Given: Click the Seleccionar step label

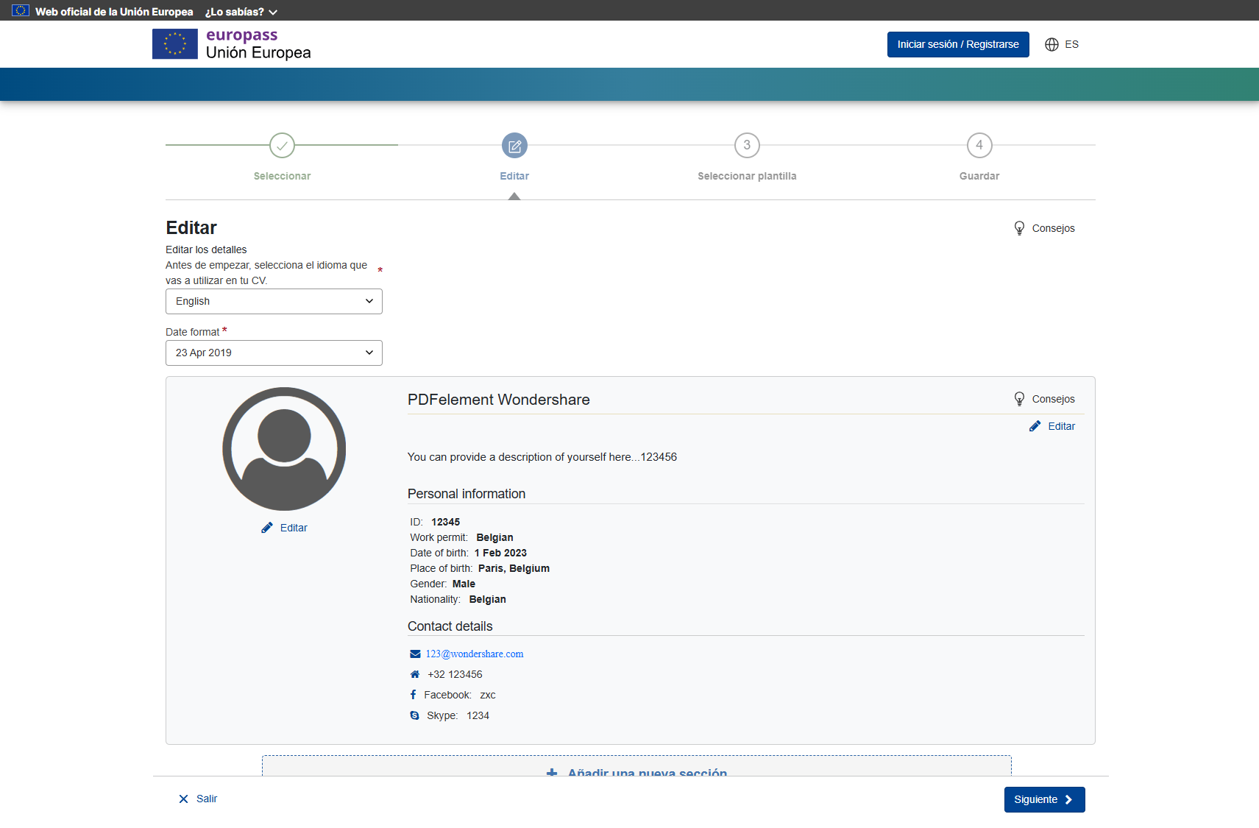Looking at the screenshot, I should click(x=282, y=176).
